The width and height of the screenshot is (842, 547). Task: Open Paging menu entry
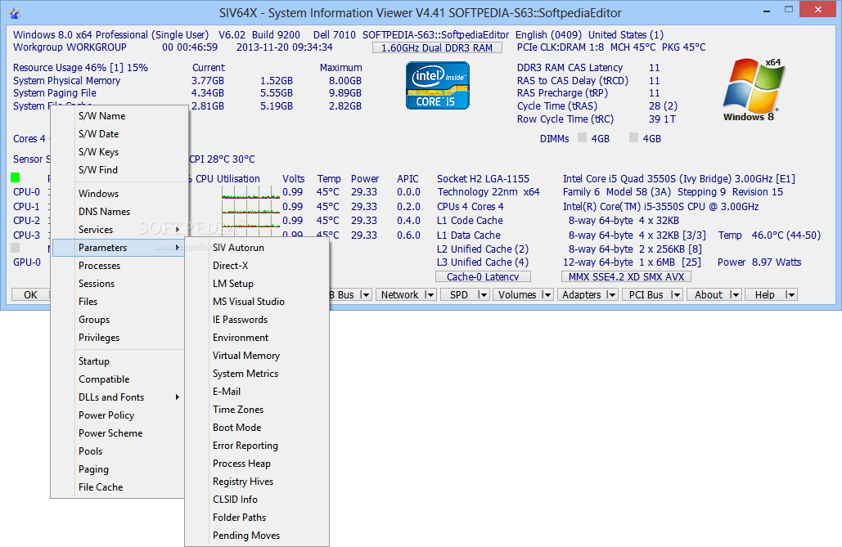tap(119, 469)
